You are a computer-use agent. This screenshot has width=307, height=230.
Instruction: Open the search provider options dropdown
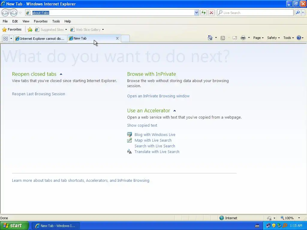[303, 13]
